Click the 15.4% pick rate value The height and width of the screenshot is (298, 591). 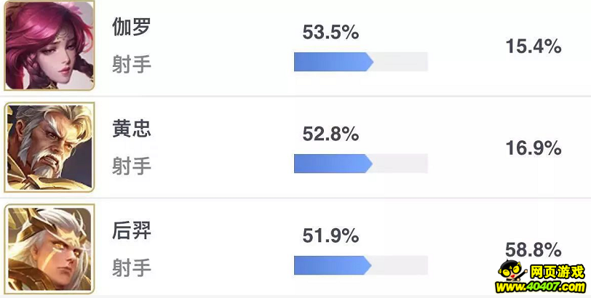534,47
